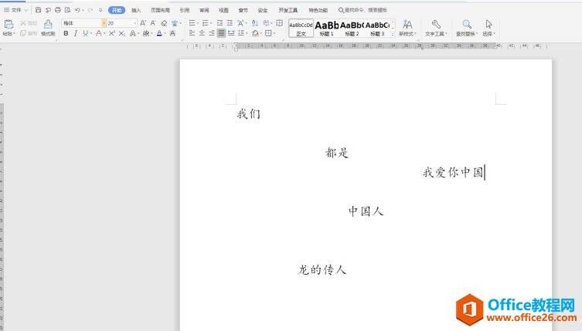
Task: Apply the 正文 style
Action: (x=301, y=29)
